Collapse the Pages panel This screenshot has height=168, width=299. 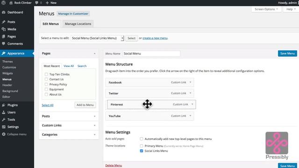point(94,54)
